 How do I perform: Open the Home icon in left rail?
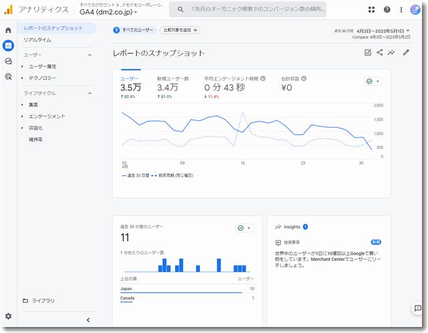click(x=8, y=30)
